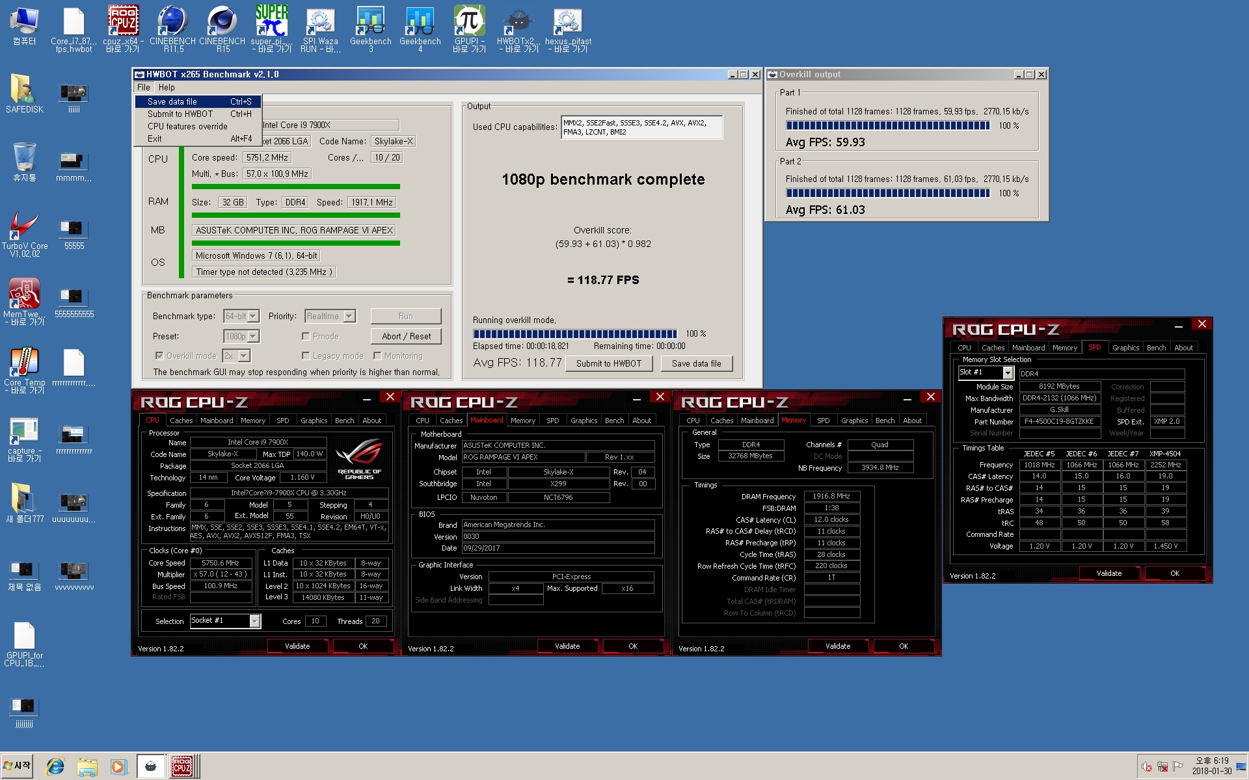
Task: Click the overkill mode progress bar
Action: click(x=574, y=333)
